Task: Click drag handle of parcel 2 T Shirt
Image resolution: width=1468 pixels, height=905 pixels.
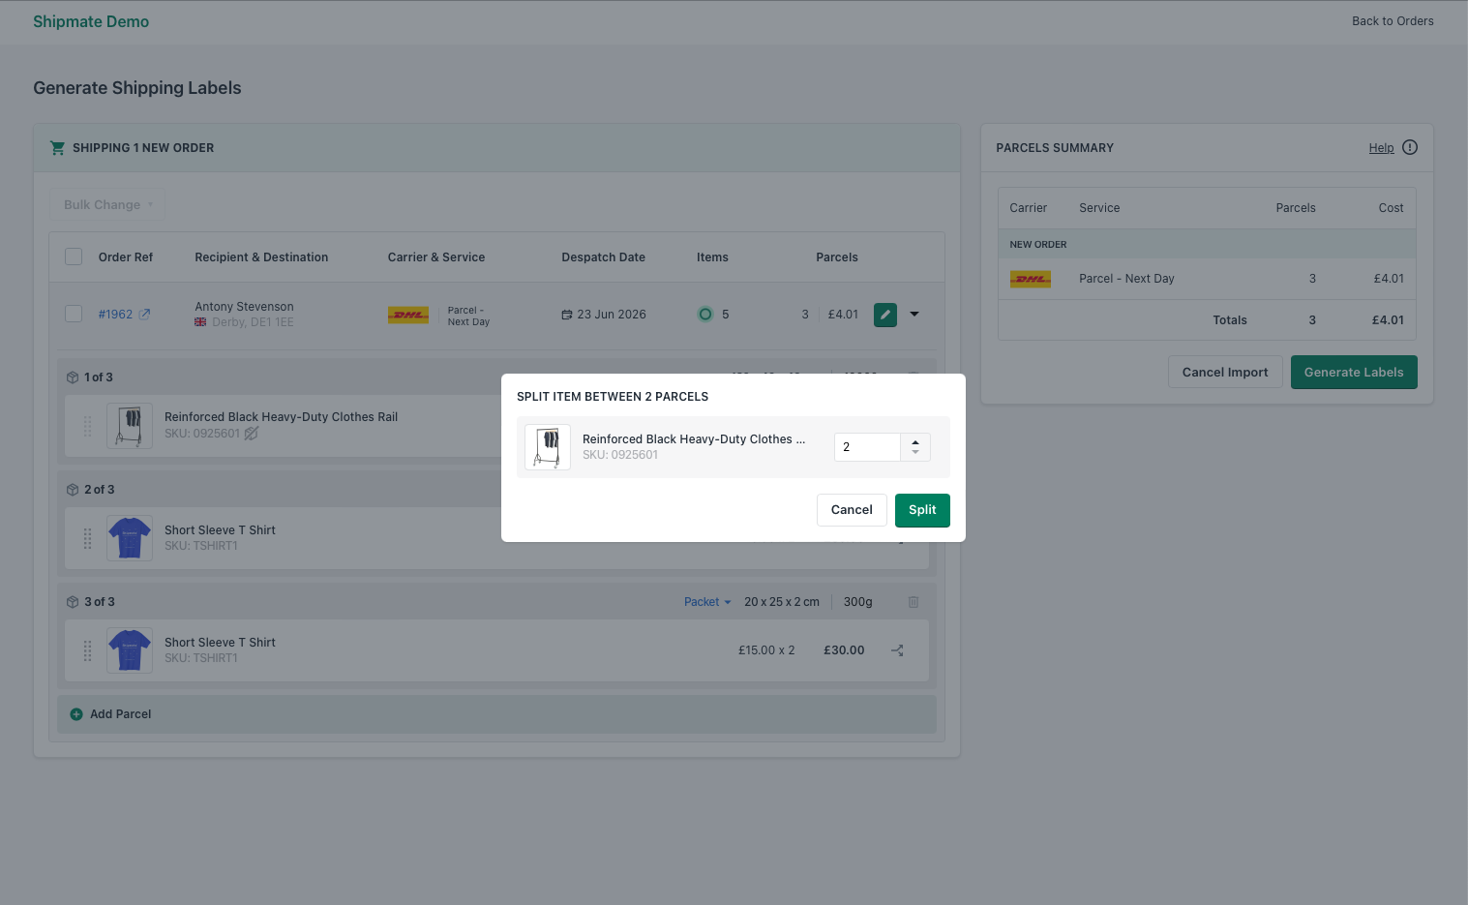Action: pyautogui.click(x=87, y=538)
